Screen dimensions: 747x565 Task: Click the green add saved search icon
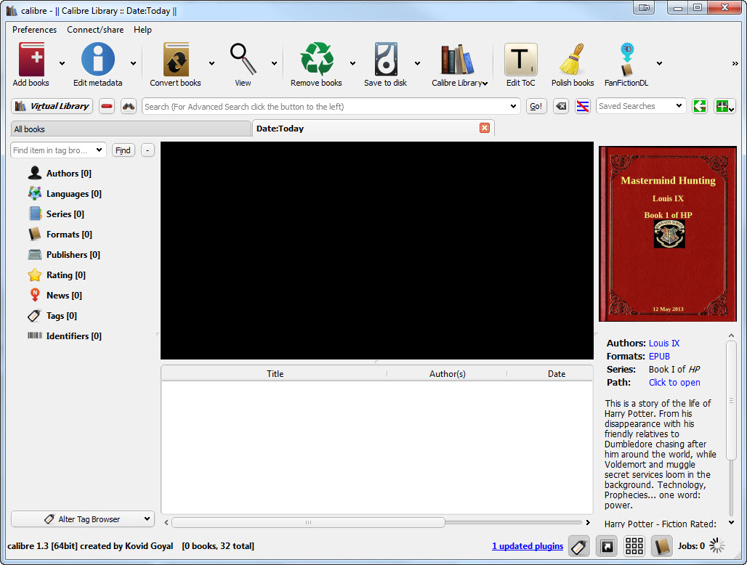click(x=724, y=106)
